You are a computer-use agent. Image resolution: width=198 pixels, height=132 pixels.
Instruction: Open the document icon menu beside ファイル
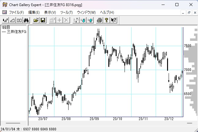(4, 12)
